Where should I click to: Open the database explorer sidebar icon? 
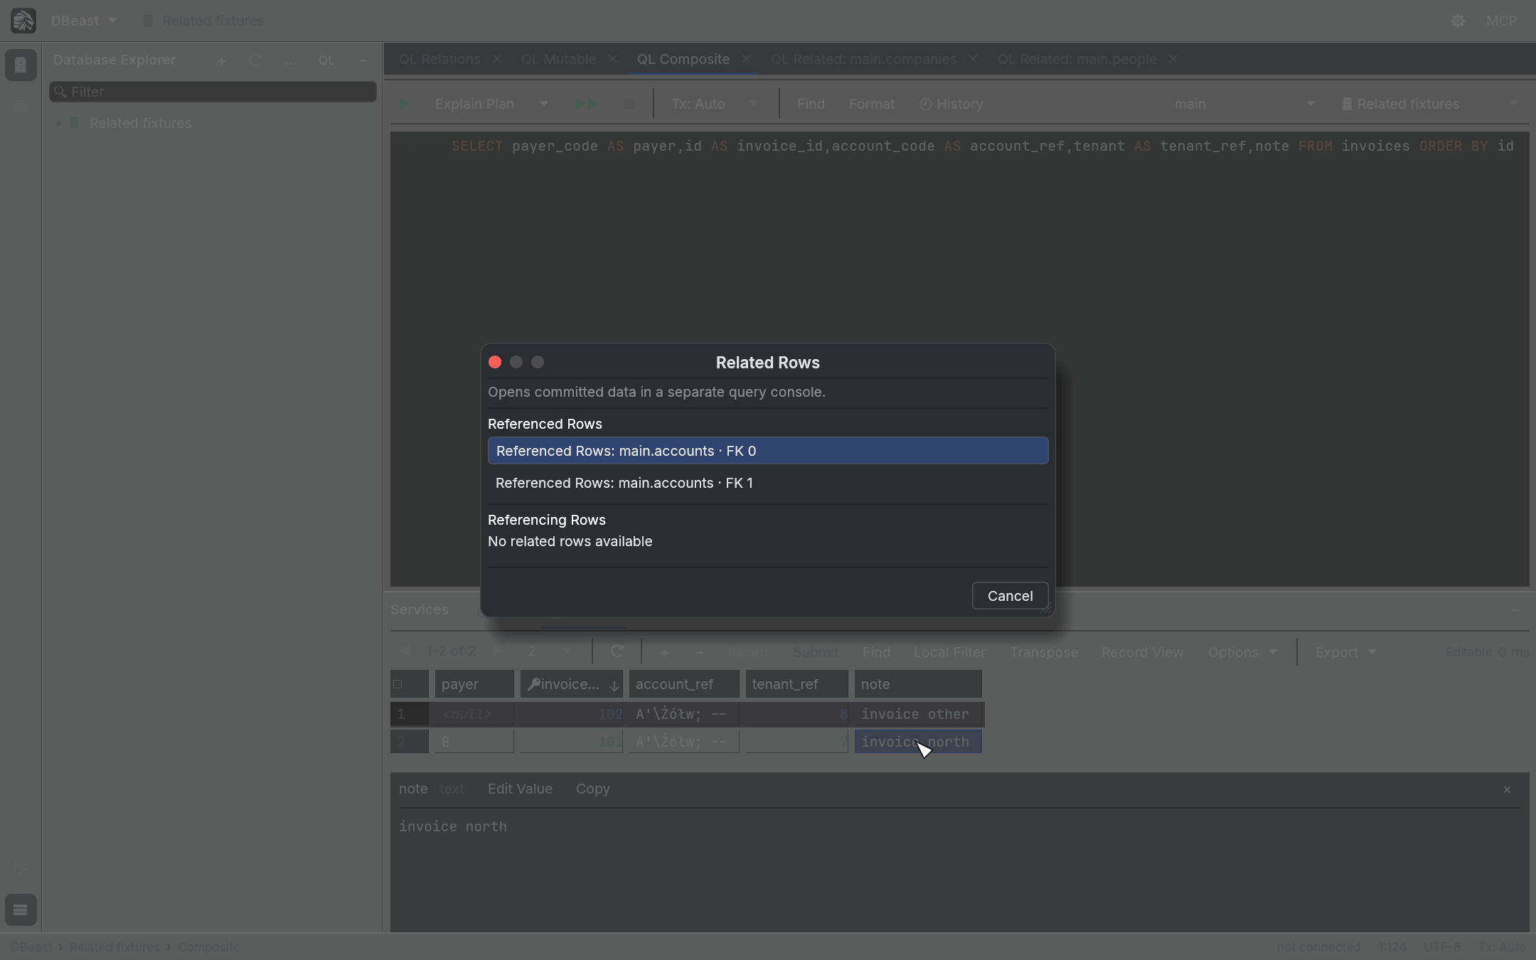[x=21, y=65]
